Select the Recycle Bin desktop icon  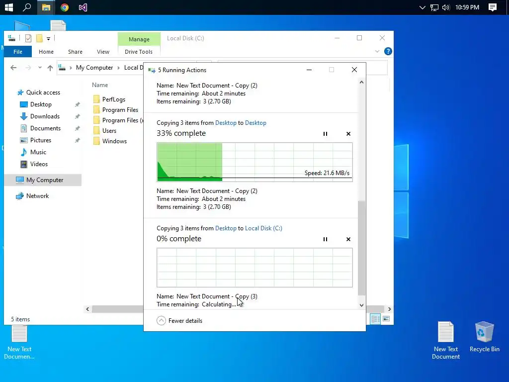(x=484, y=337)
